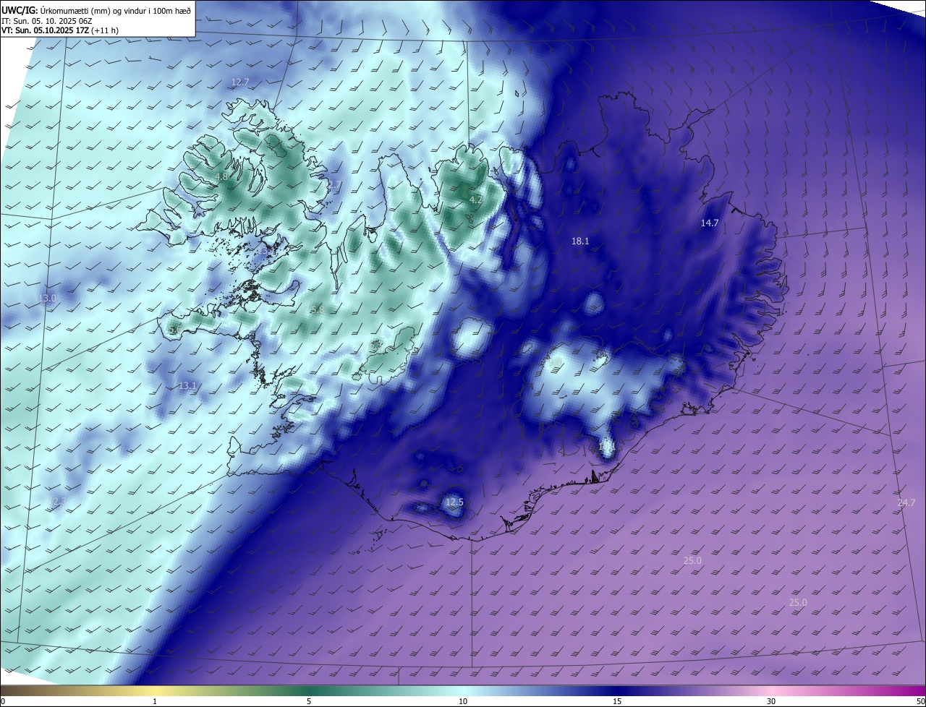Click the colorbar tick label 50
The width and height of the screenshot is (926, 707).
click(x=920, y=702)
